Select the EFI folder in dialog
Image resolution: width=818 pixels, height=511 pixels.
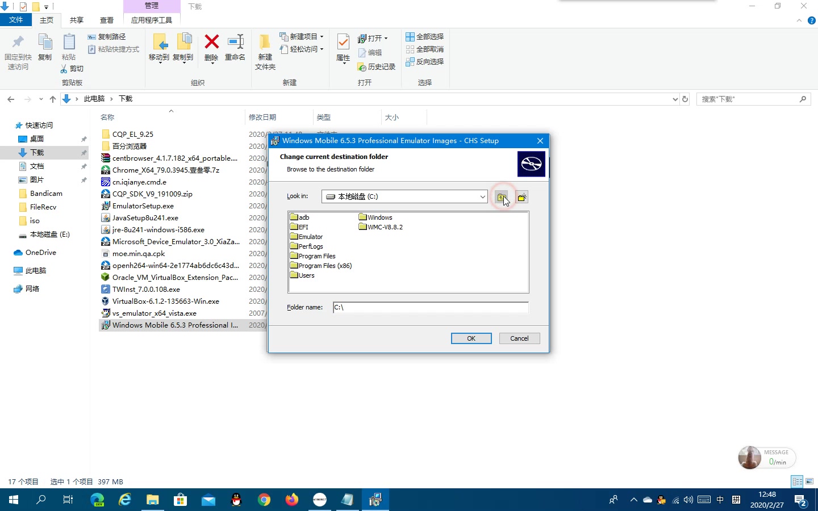[x=299, y=227]
